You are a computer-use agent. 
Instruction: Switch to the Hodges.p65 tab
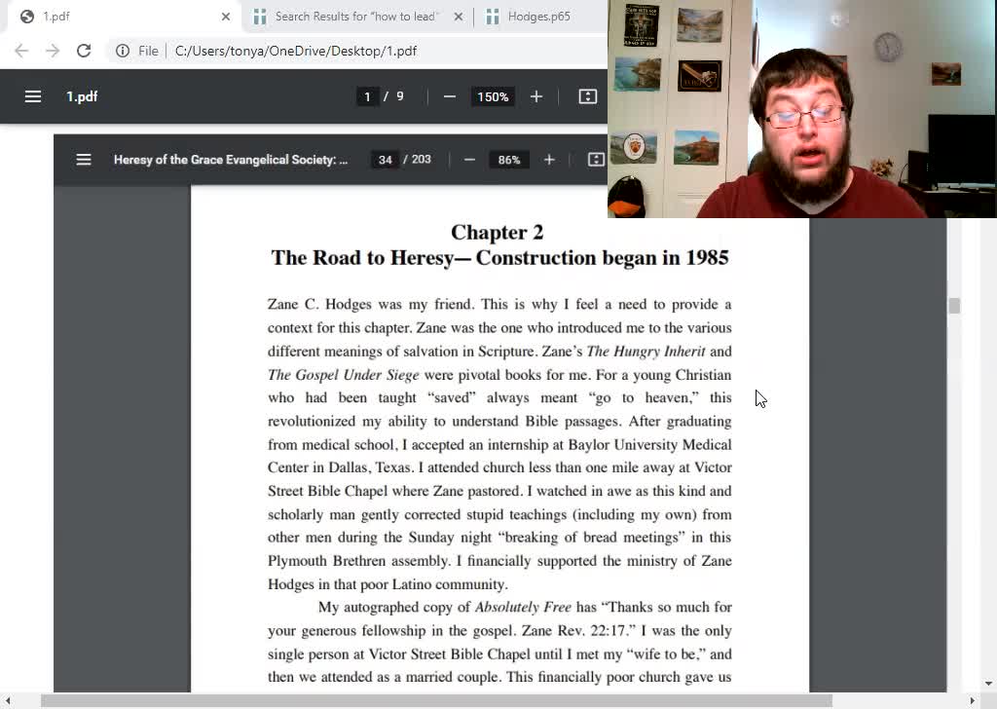tap(538, 17)
